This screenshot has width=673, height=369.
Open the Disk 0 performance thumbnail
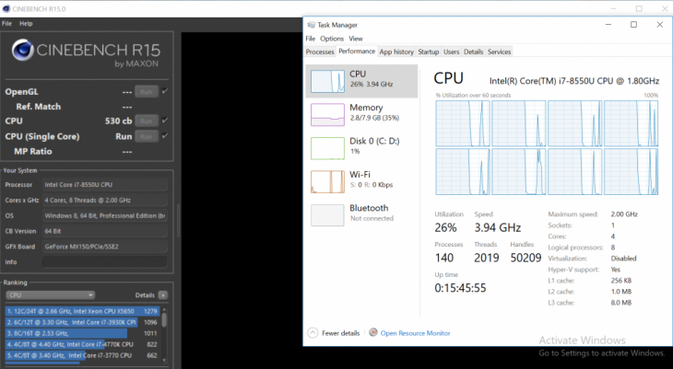[327, 148]
